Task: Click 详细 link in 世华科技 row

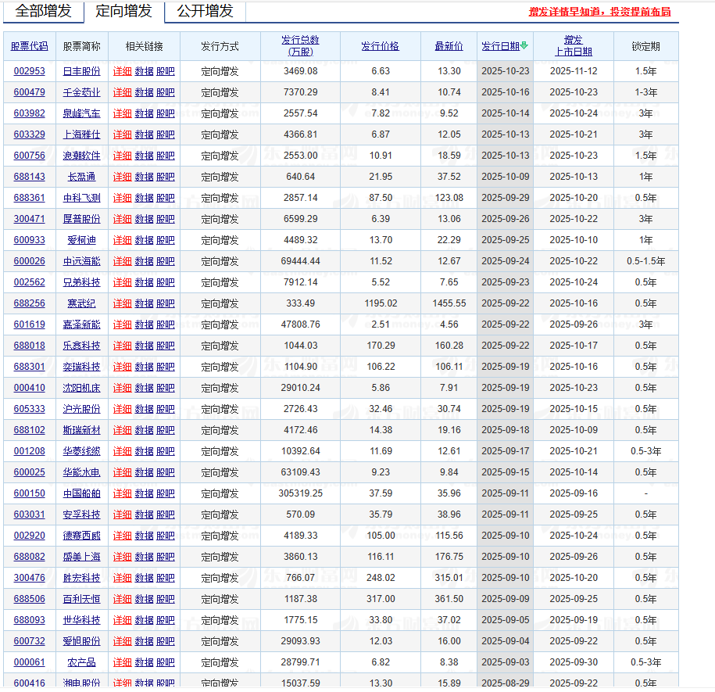Action: pyautogui.click(x=122, y=620)
